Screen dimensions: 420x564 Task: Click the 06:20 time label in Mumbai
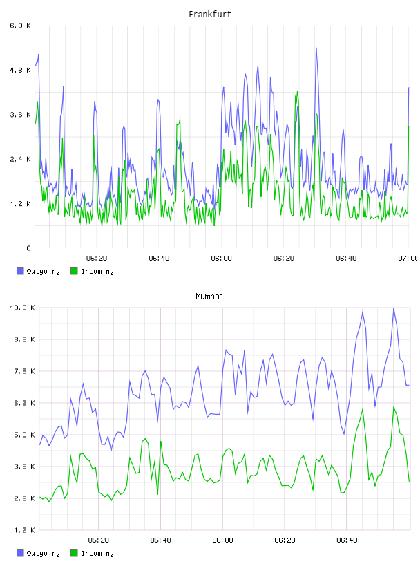coord(285,540)
